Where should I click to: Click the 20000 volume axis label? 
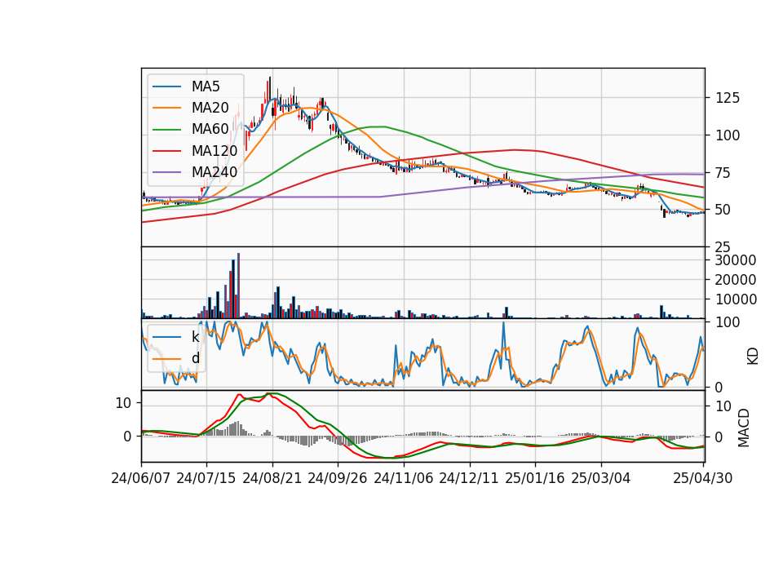(x=736, y=280)
